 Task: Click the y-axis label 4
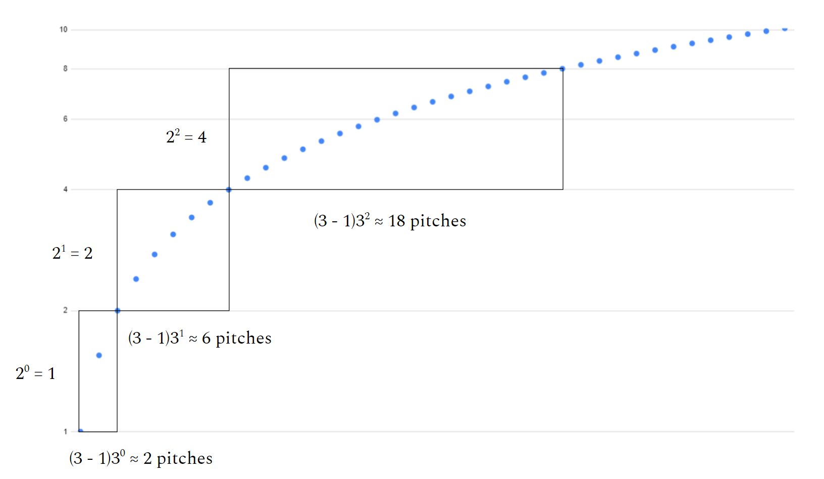coord(65,189)
